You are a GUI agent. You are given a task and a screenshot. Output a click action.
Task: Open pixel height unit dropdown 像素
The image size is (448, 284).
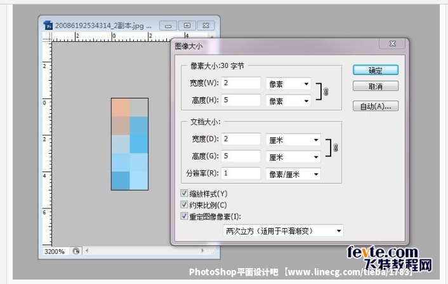(x=289, y=101)
